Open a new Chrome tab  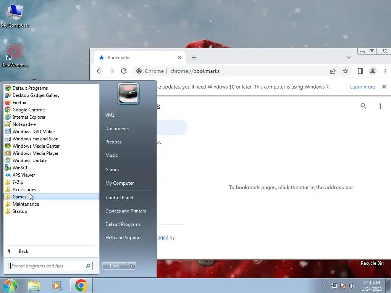pyautogui.click(x=194, y=58)
